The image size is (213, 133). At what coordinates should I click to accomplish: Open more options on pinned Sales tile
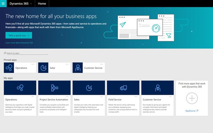[67, 64]
